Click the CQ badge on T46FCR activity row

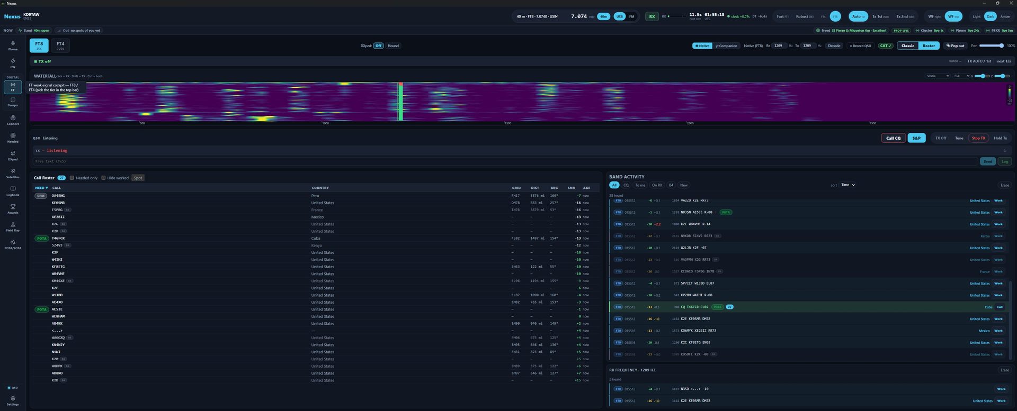click(x=729, y=307)
